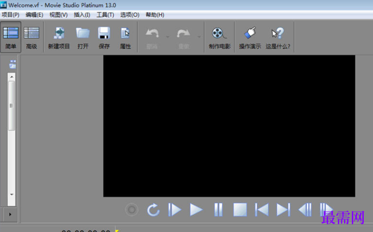Click the yellow timeline cursor marker
The image size is (373, 232).
[x=117, y=231]
